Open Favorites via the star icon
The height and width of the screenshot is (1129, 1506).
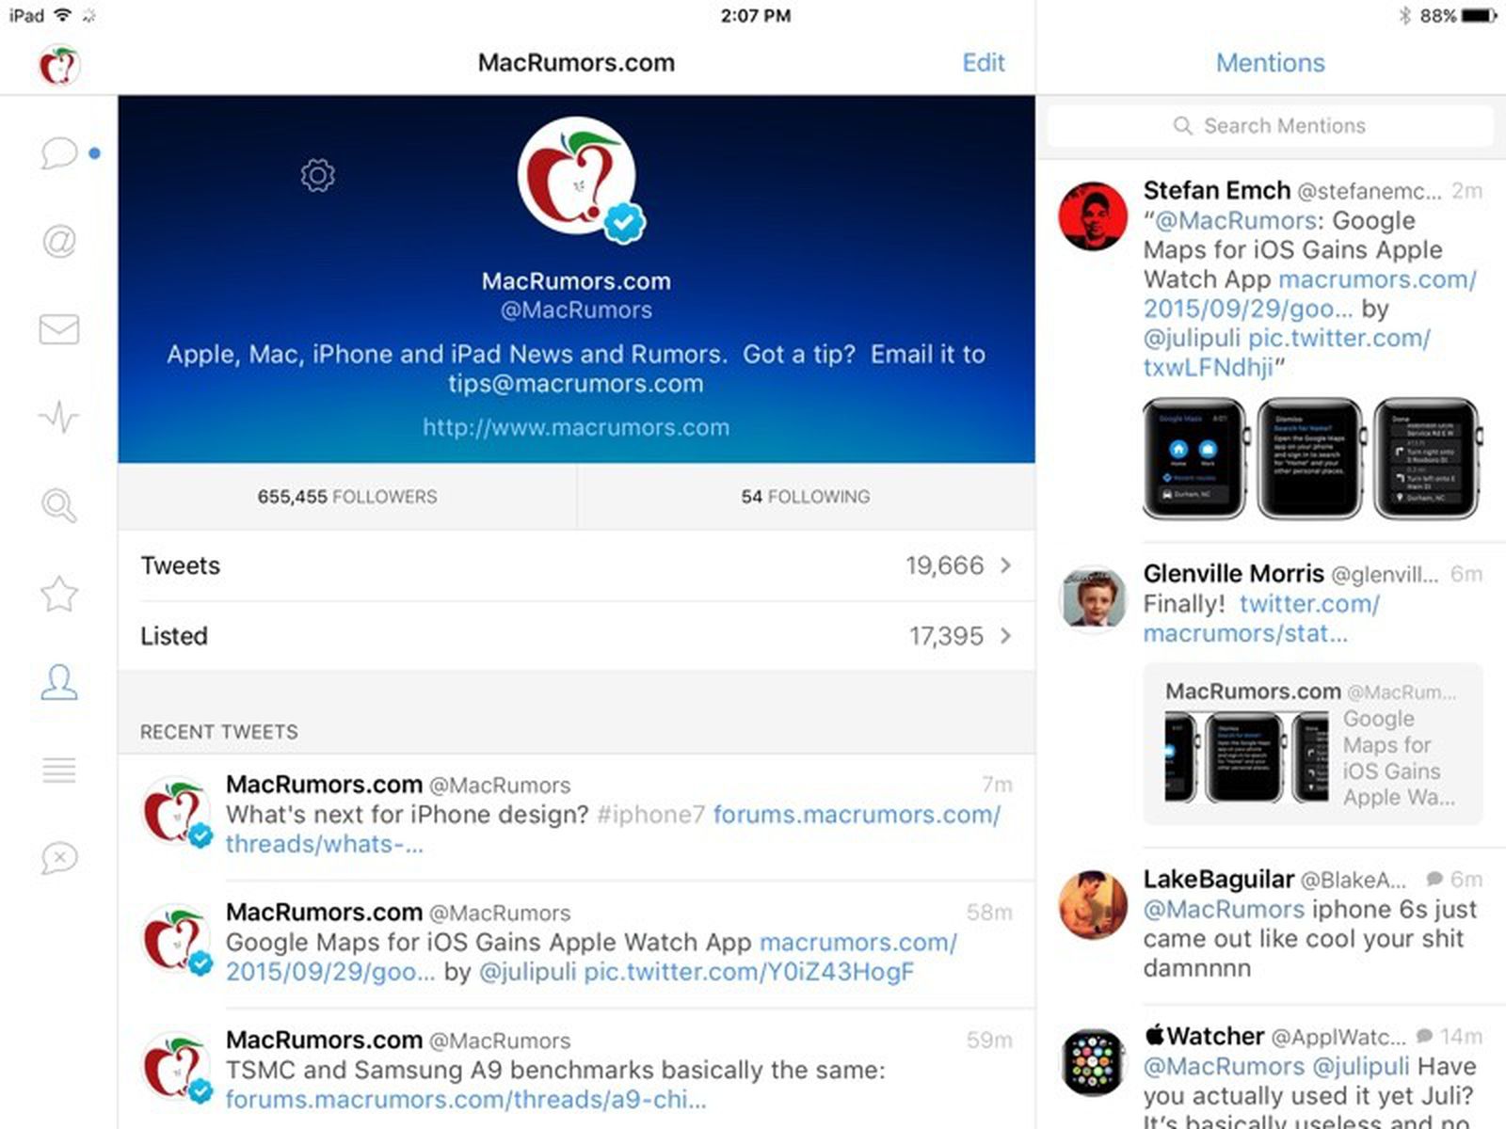(58, 594)
